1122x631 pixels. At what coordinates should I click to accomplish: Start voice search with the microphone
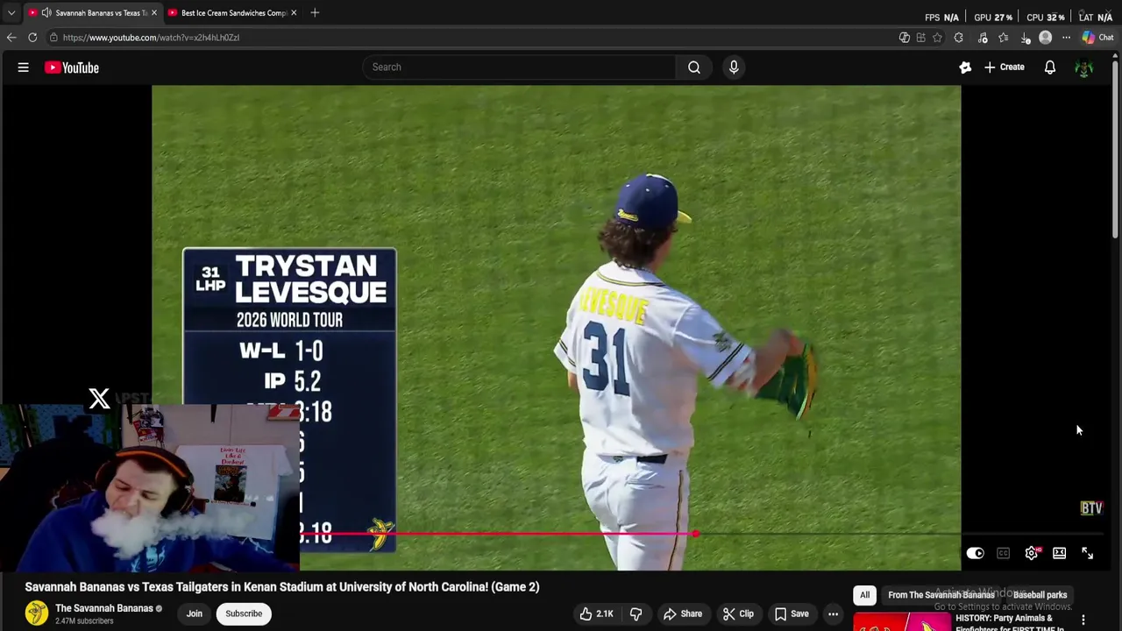pos(734,67)
